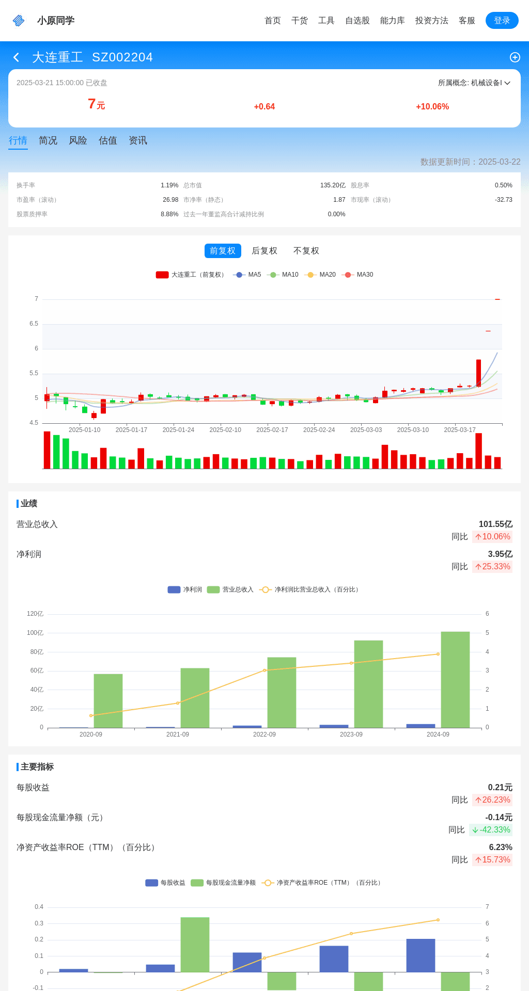Switch to the 行情 tab
The height and width of the screenshot is (991, 529).
[18, 140]
